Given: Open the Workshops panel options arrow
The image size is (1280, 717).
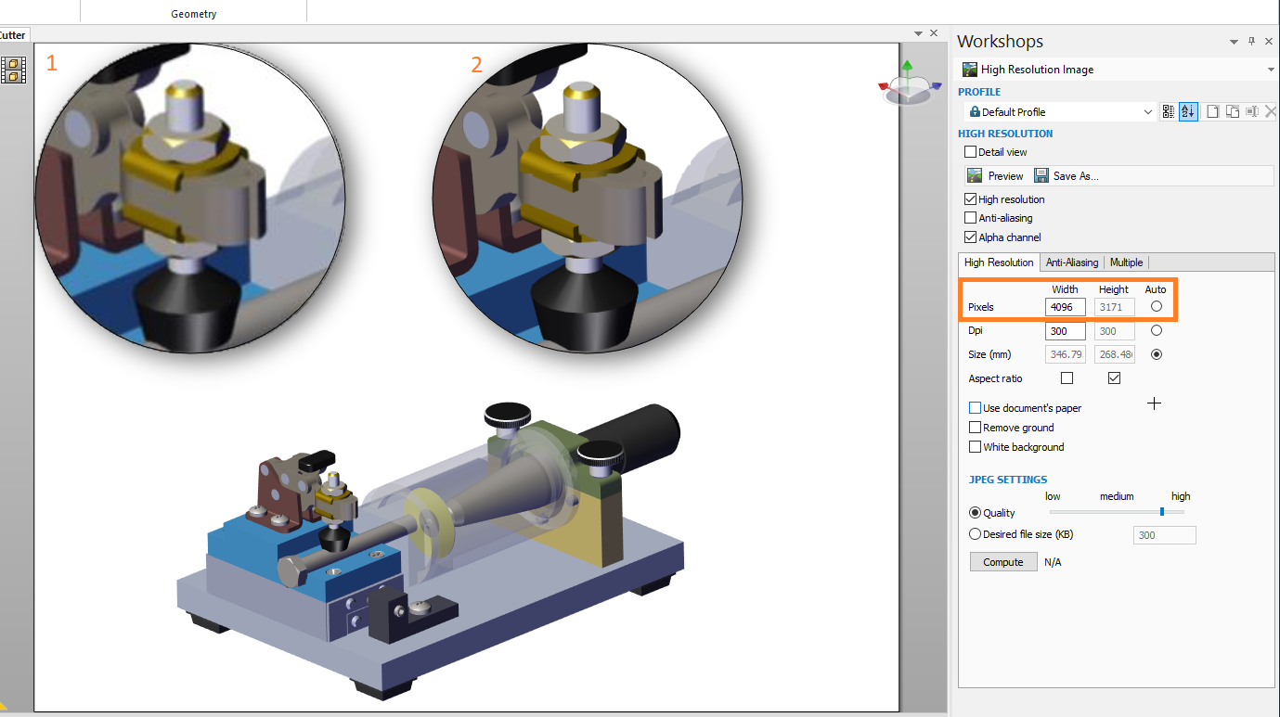Looking at the screenshot, I should click(1234, 42).
